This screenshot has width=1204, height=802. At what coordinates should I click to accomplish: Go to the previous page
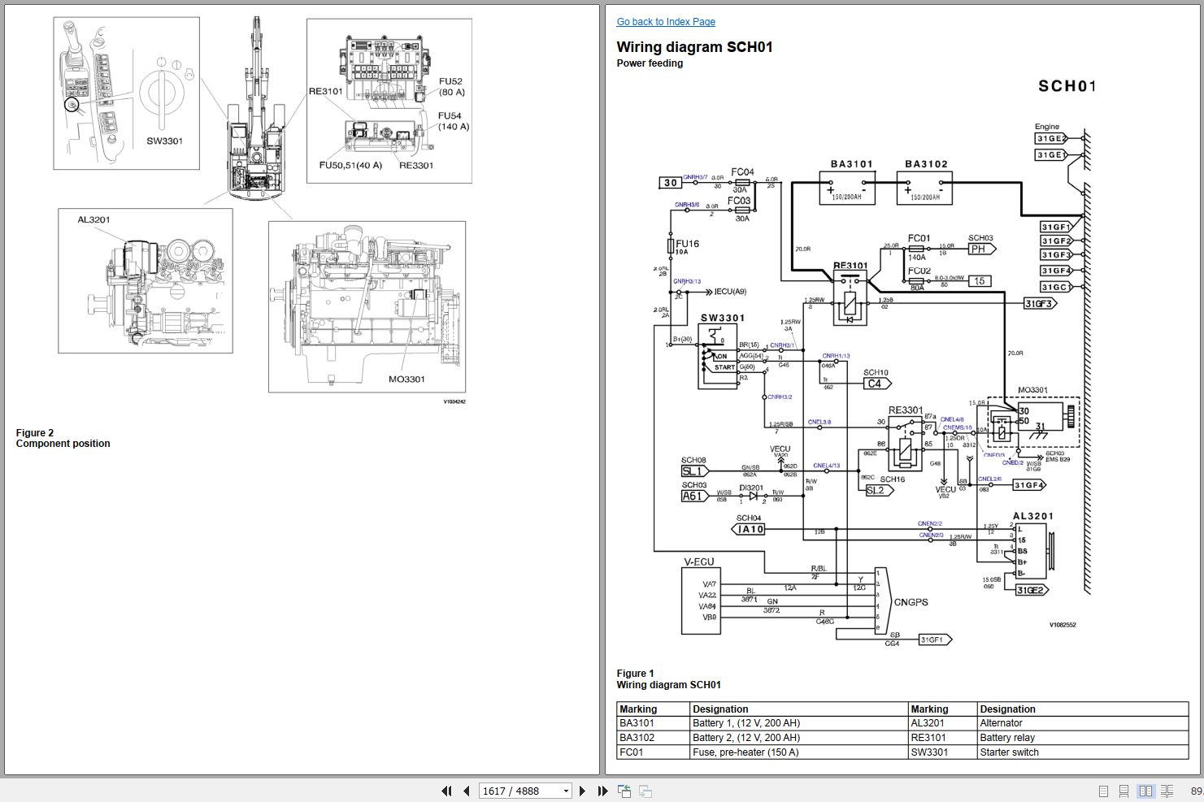pyautogui.click(x=467, y=791)
